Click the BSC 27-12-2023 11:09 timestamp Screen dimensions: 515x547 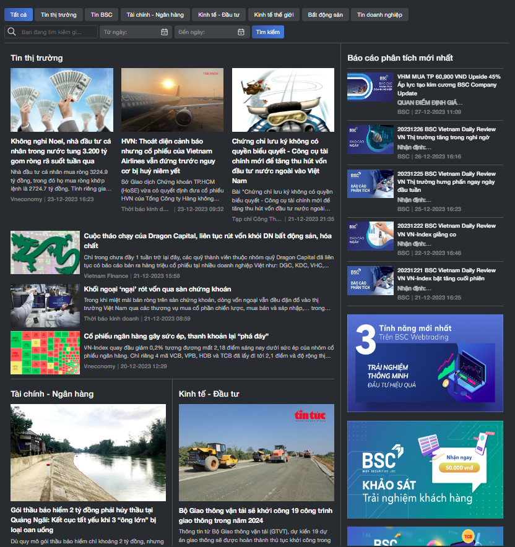click(429, 112)
